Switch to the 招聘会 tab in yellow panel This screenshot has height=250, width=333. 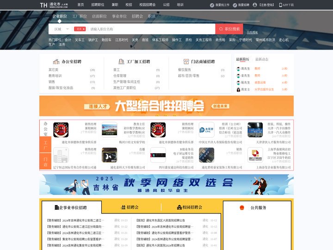pyautogui.click(x=129, y=207)
